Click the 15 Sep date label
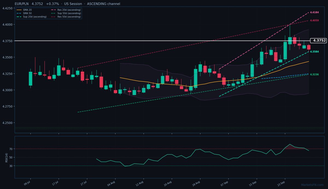Image resolution: width=328 pixels, height=189 pixels. [253, 183]
